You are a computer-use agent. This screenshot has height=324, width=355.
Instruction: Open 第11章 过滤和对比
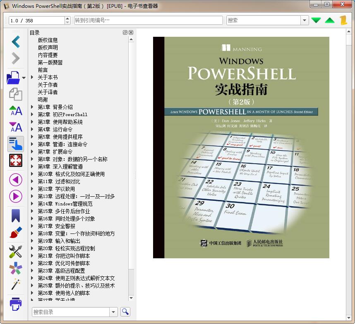tap(59, 181)
